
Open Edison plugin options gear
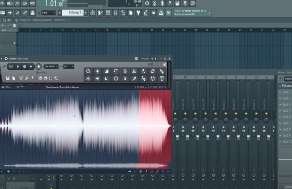[x=6, y=59]
